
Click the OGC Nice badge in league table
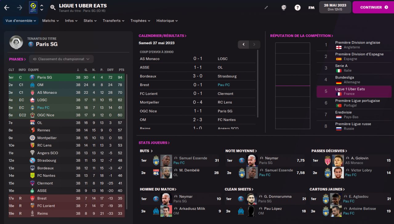tap(32, 115)
